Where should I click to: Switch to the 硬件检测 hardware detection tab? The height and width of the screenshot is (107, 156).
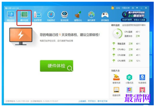[x=24, y=16]
